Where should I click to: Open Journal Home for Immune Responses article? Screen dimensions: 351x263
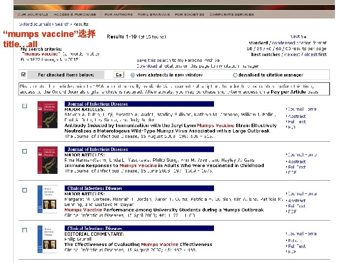(x=302, y=154)
